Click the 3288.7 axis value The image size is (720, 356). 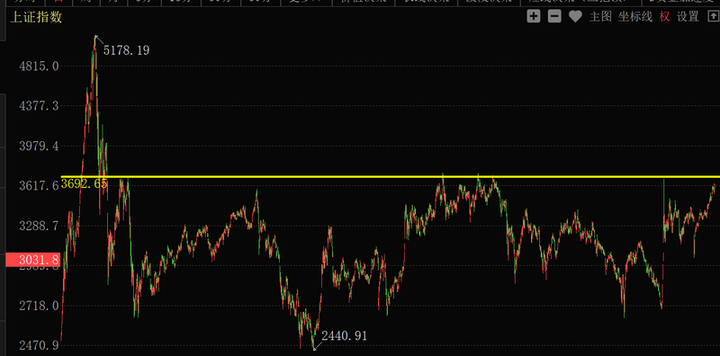[39, 226]
